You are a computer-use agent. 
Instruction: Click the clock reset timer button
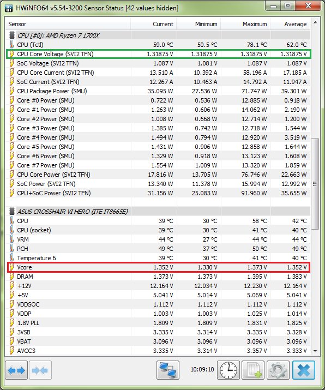pos(228,370)
